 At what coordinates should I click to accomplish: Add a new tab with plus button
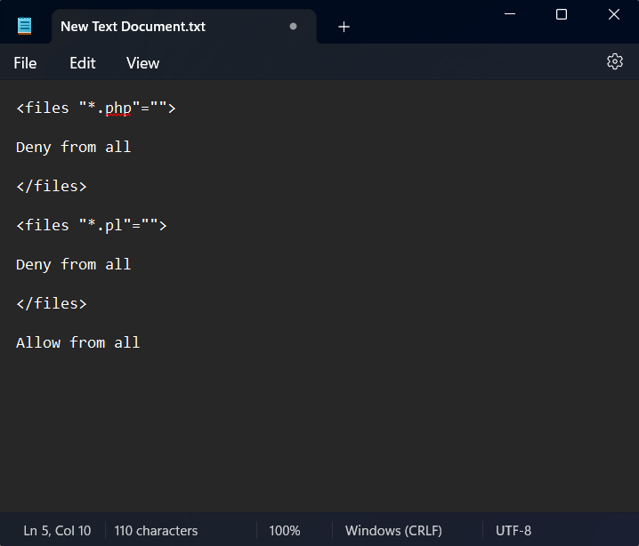[x=344, y=27]
